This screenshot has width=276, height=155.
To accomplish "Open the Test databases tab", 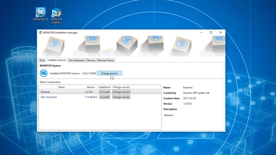I will [77, 60].
